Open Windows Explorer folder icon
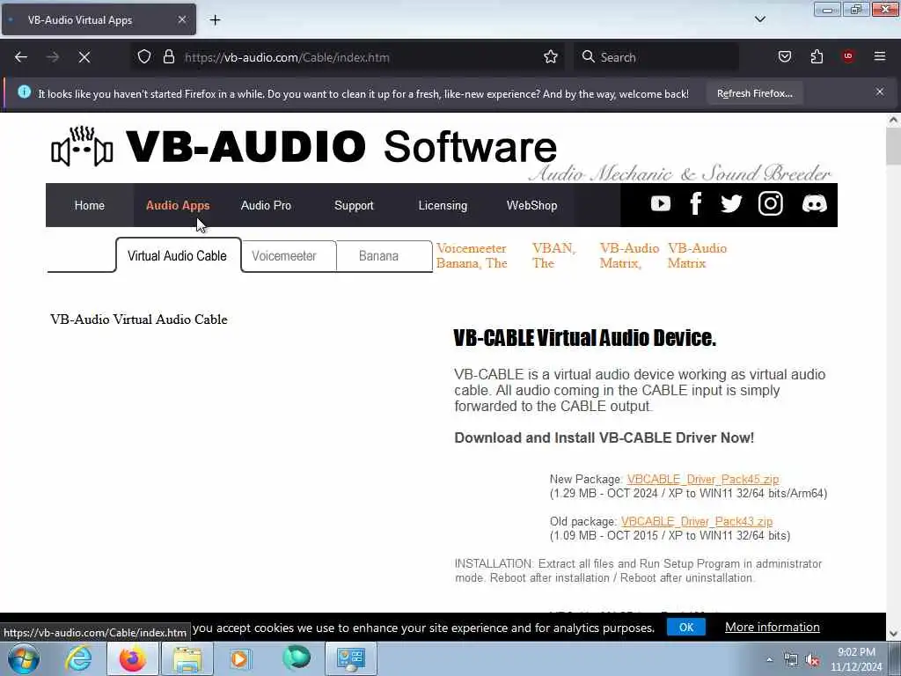 click(x=187, y=658)
